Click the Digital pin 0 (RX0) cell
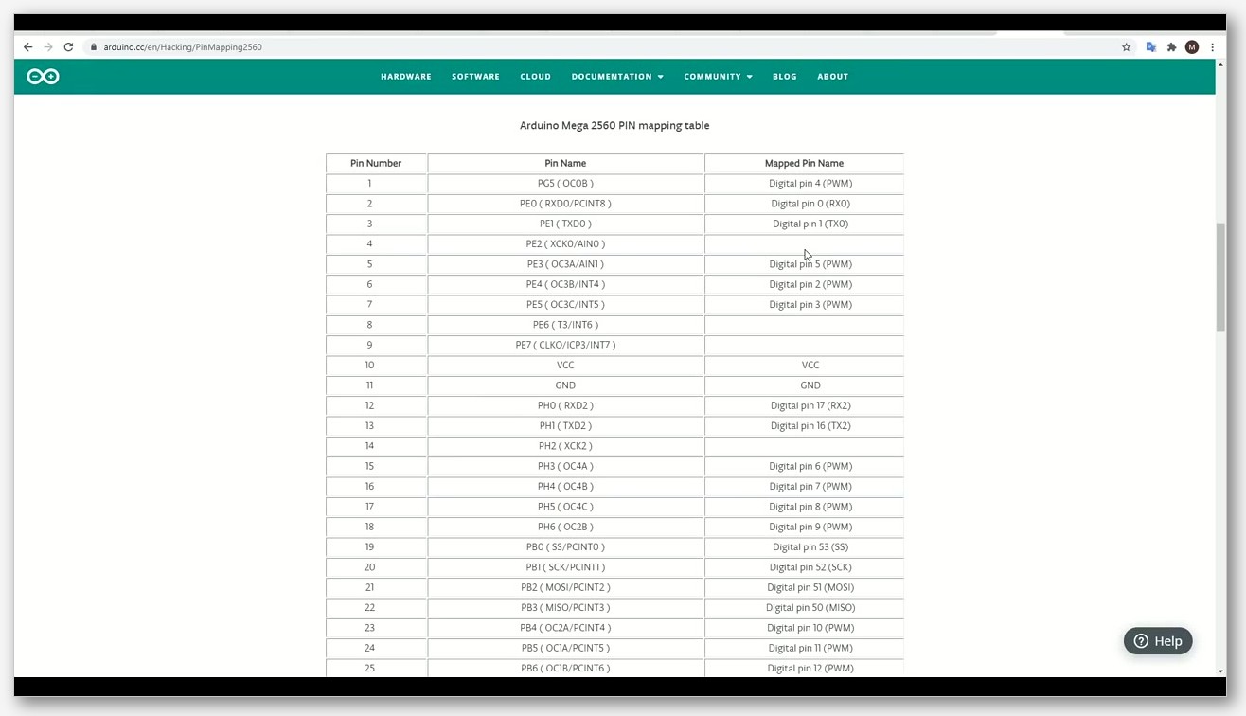This screenshot has width=1246, height=716. click(804, 204)
